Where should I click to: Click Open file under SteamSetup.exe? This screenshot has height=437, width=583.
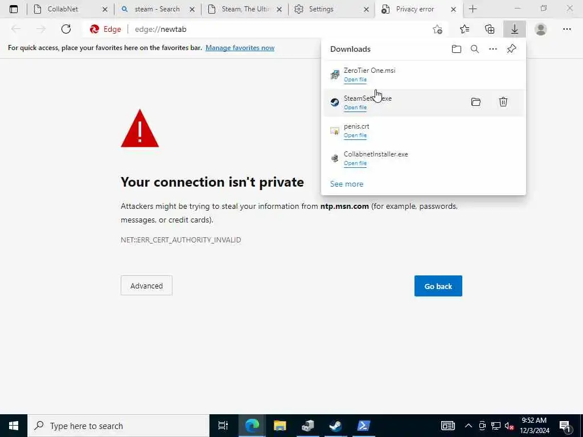(x=355, y=108)
